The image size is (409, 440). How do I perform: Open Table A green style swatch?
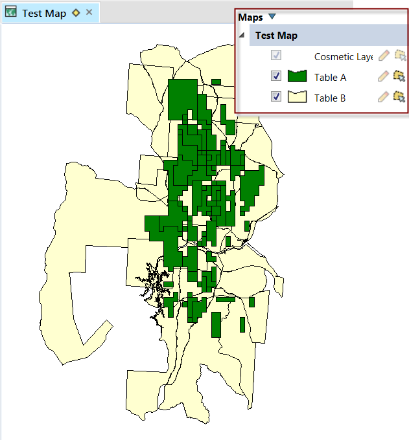[x=297, y=77]
